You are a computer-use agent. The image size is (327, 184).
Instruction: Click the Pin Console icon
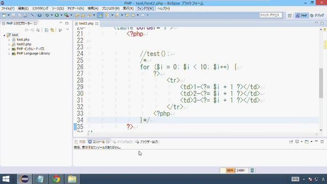click(291, 142)
